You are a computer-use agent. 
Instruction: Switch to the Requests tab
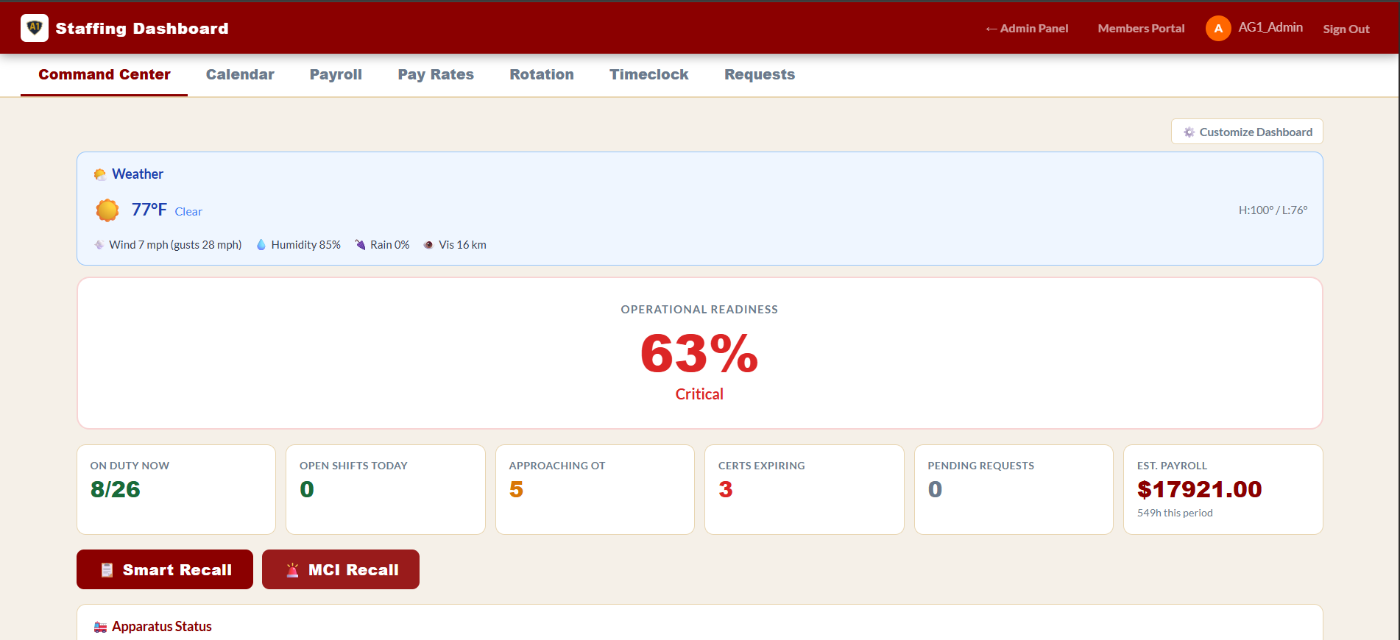pos(760,74)
